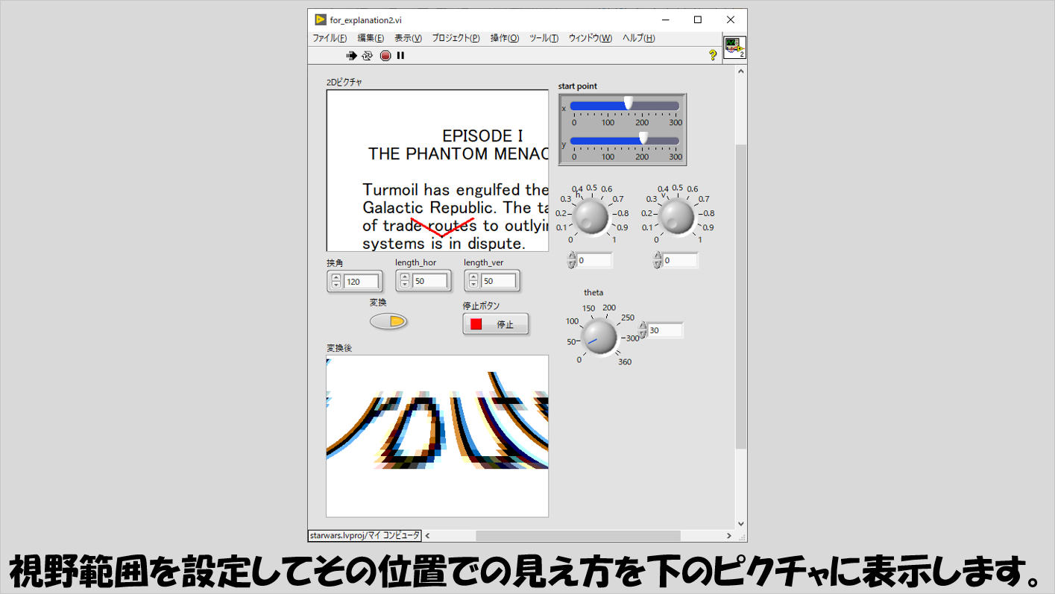Minimize the for_explanation2.vi window
The height and width of the screenshot is (594, 1055).
pos(664,20)
